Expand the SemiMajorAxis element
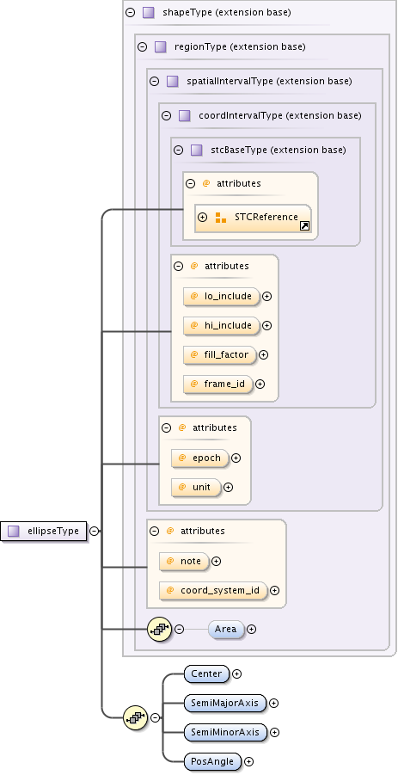 (x=274, y=703)
